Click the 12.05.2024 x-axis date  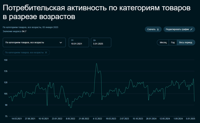point(165,118)
